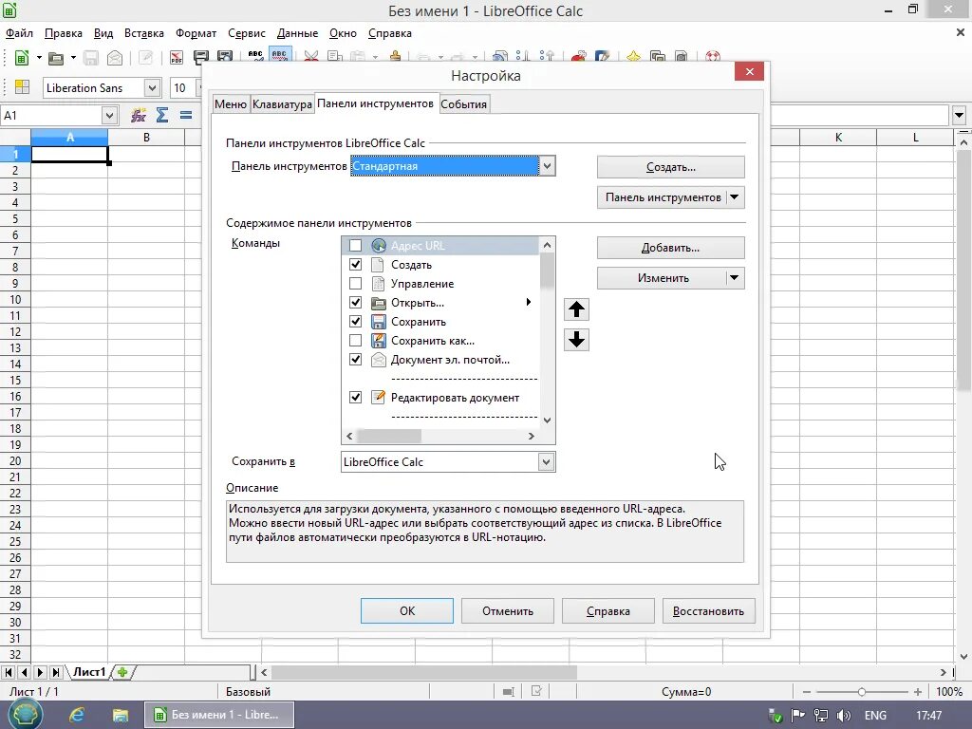Open the Данные menu
The image size is (972, 729).
click(x=297, y=33)
